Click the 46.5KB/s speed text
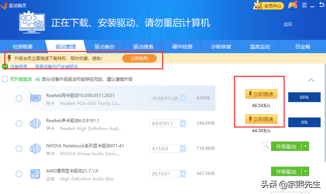The image size is (326, 194). (x=261, y=106)
